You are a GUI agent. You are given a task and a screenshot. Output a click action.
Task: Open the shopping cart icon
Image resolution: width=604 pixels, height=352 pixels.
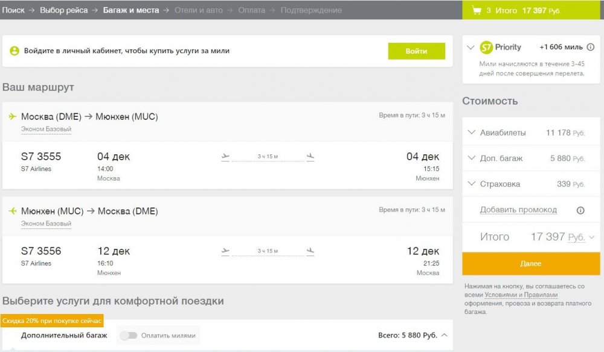click(x=477, y=10)
